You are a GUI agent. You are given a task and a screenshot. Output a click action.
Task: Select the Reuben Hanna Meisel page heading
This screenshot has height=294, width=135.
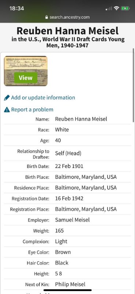[x=67, y=31]
